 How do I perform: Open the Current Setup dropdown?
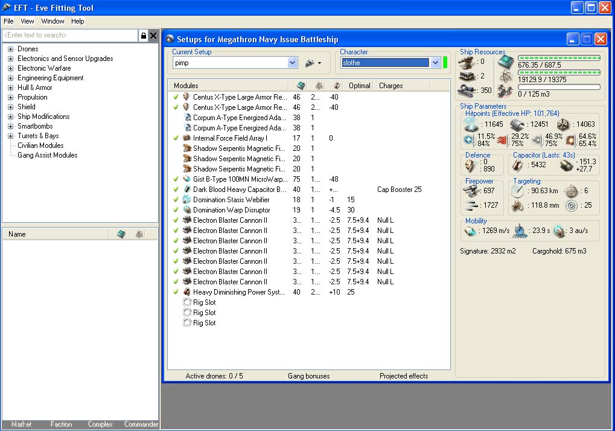click(x=292, y=63)
